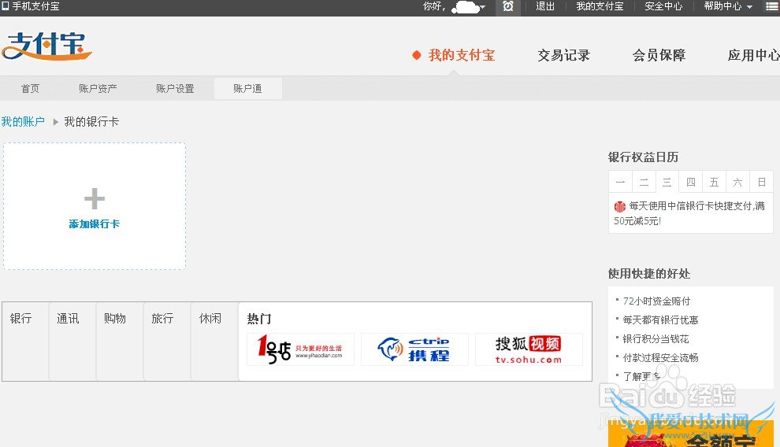Open the 首页 sub-menu item

pyautogui.click(x=31, y=88)
